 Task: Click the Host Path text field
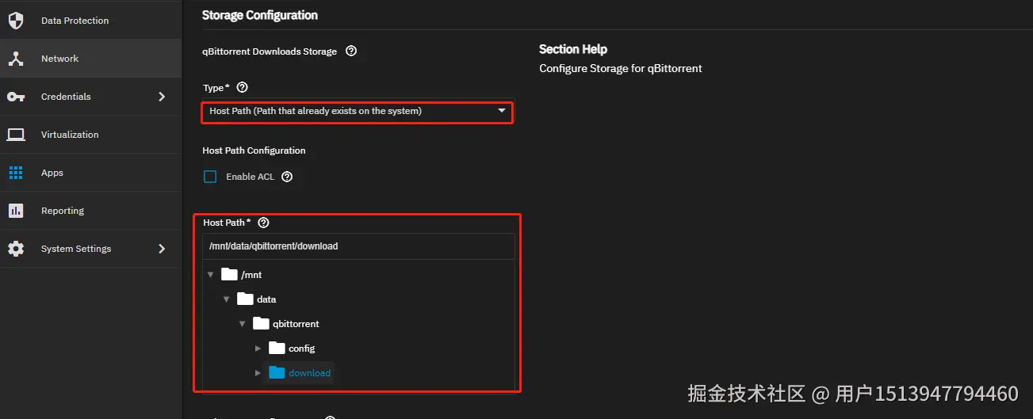point(358,246)
